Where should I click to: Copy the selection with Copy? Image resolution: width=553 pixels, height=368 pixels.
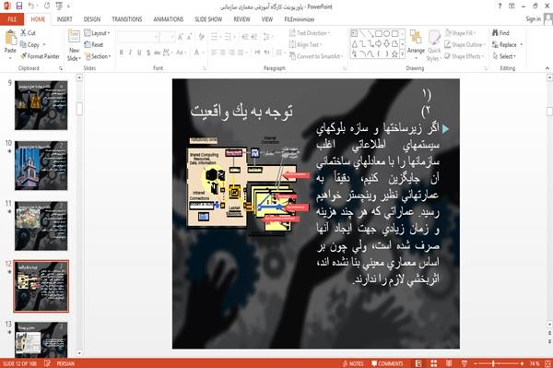pyautogui.click(x=30, y=45)
